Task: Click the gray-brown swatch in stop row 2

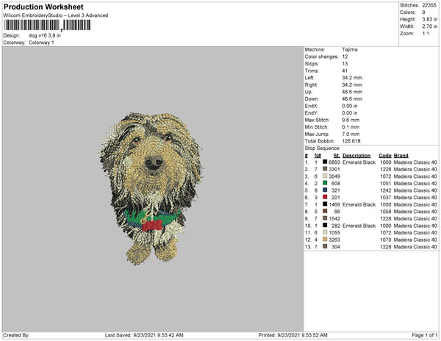Action: click(x=325, y=169)
